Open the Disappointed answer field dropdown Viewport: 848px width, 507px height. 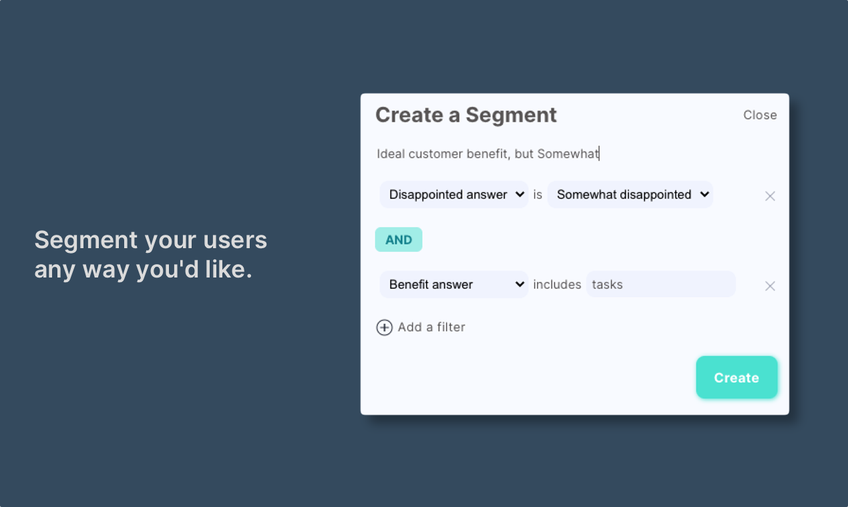448,195
